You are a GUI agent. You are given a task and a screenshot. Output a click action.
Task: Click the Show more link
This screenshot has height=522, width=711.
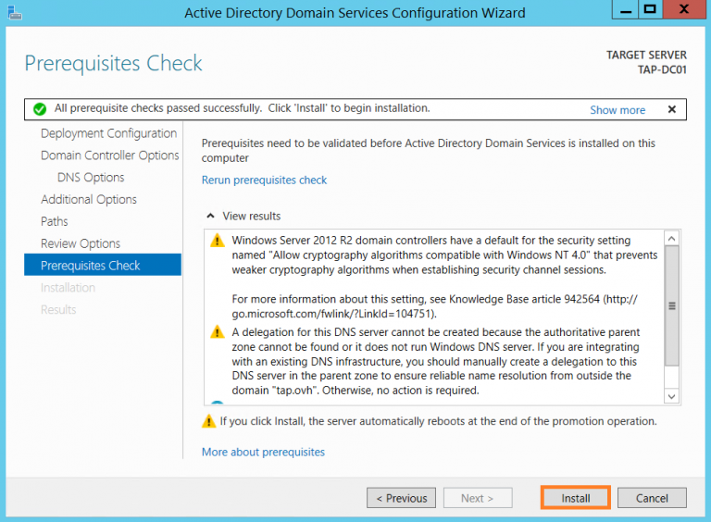click(x=617, y=110)
